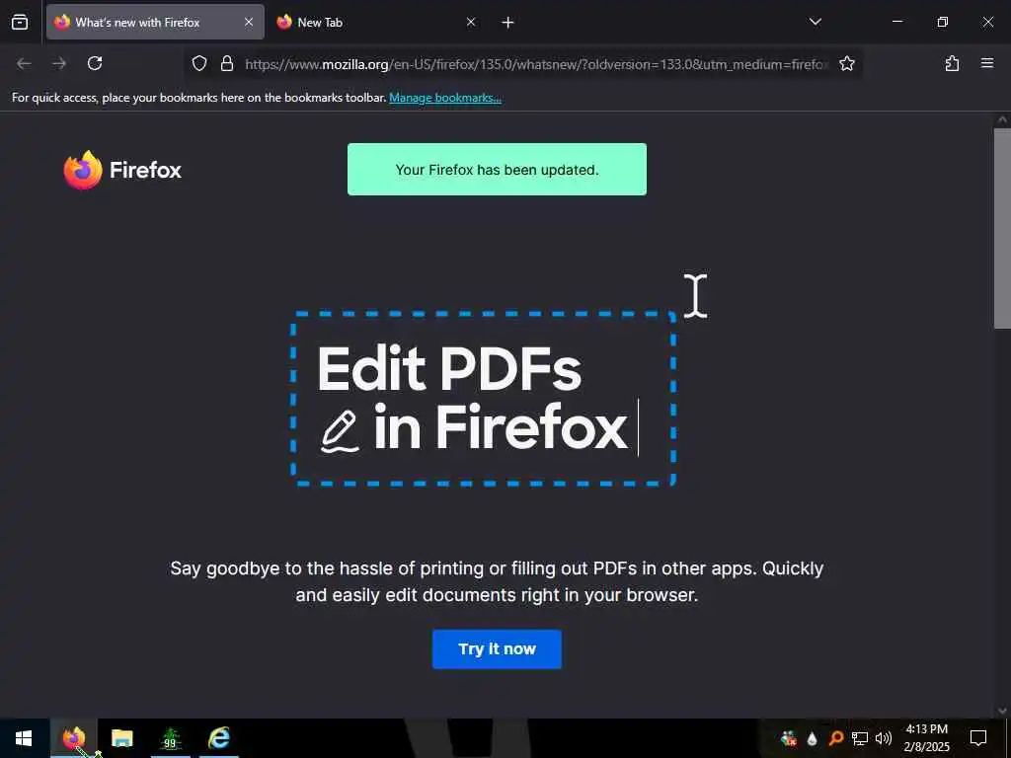Bookmark this page with star icon
Image resolution: width=1011 pixels, height=758 pixels.
point(846,63)
